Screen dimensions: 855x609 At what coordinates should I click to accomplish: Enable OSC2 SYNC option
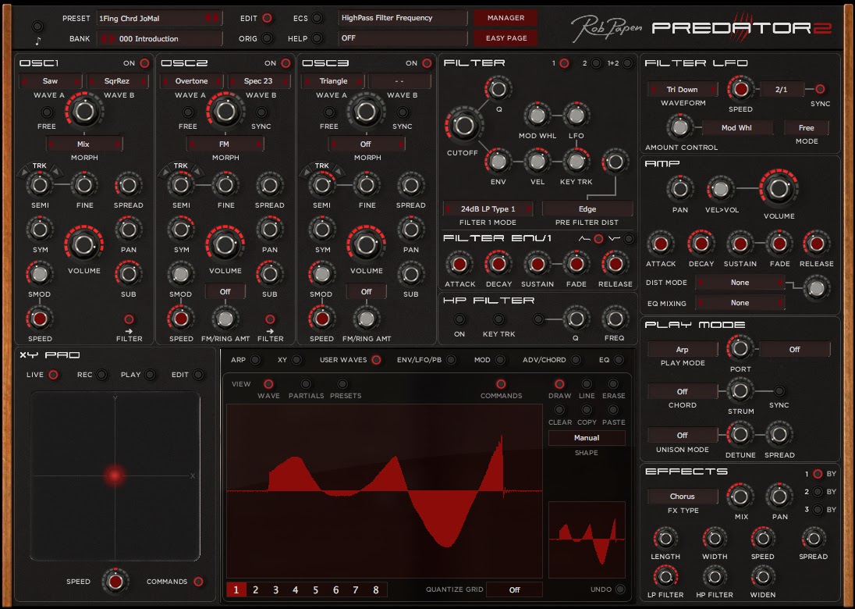coord(262,112)
